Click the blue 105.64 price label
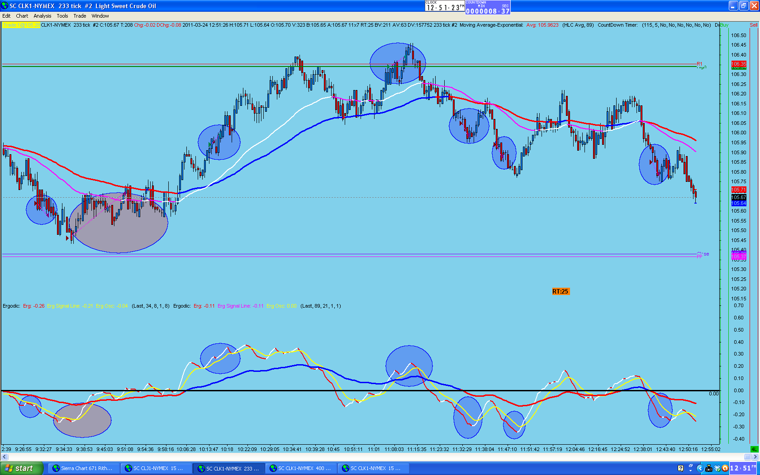Image resolution: width=760 pixels, height=475 pixels. (x=739, y=204)
